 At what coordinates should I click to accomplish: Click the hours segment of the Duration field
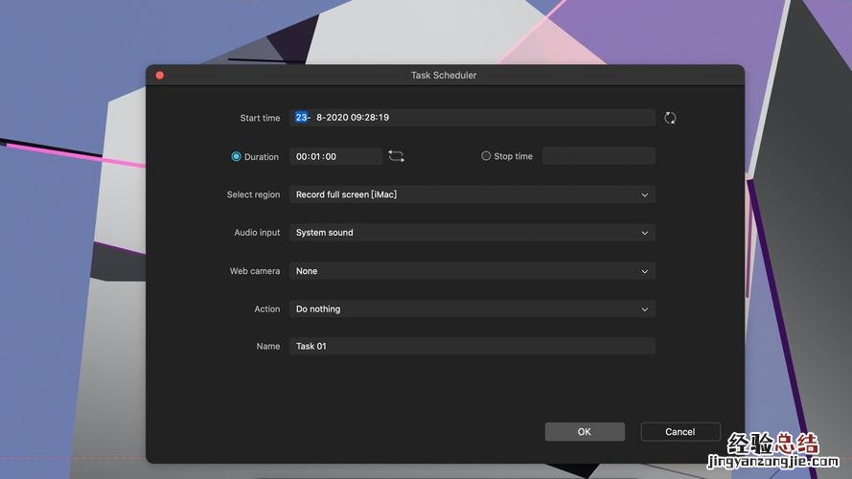[x=301, y=157]
